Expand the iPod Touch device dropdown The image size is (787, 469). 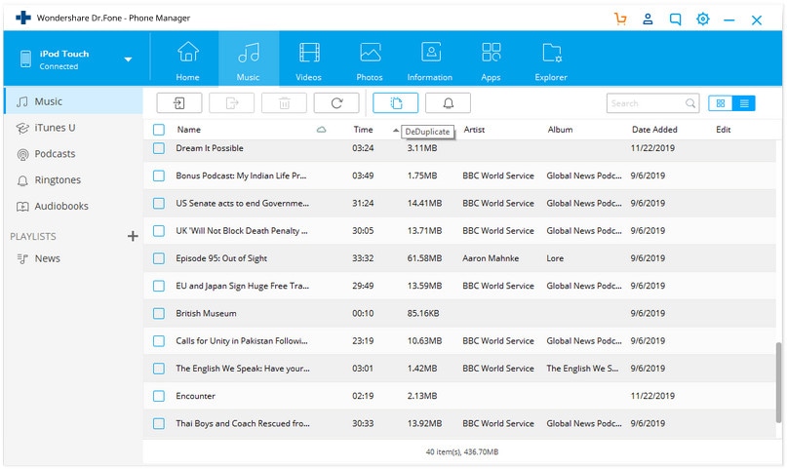(128, 59)
